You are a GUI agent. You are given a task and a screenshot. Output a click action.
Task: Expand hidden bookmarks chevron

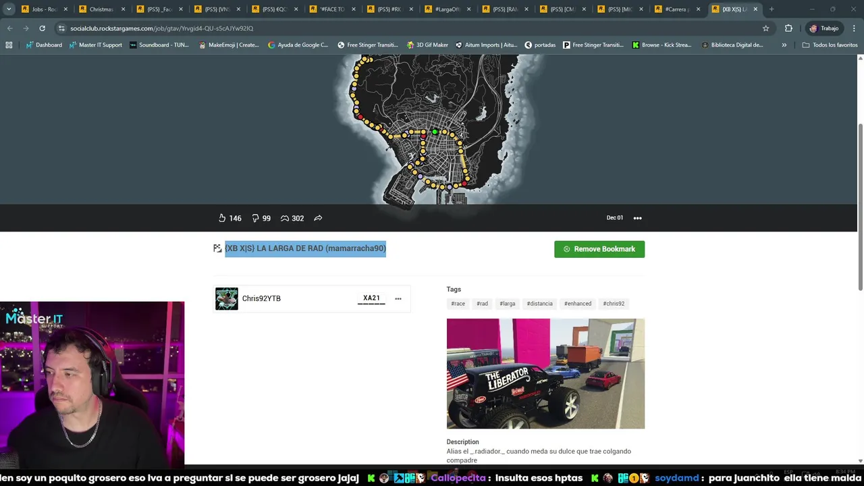tap(784, 45)
